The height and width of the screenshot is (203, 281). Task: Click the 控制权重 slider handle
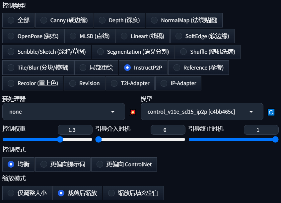click(60, 139)
